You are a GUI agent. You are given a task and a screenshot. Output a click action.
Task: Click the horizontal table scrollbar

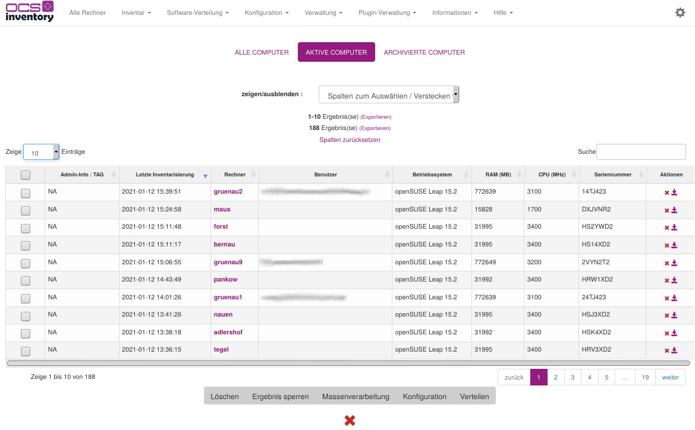tap(348, 363)
